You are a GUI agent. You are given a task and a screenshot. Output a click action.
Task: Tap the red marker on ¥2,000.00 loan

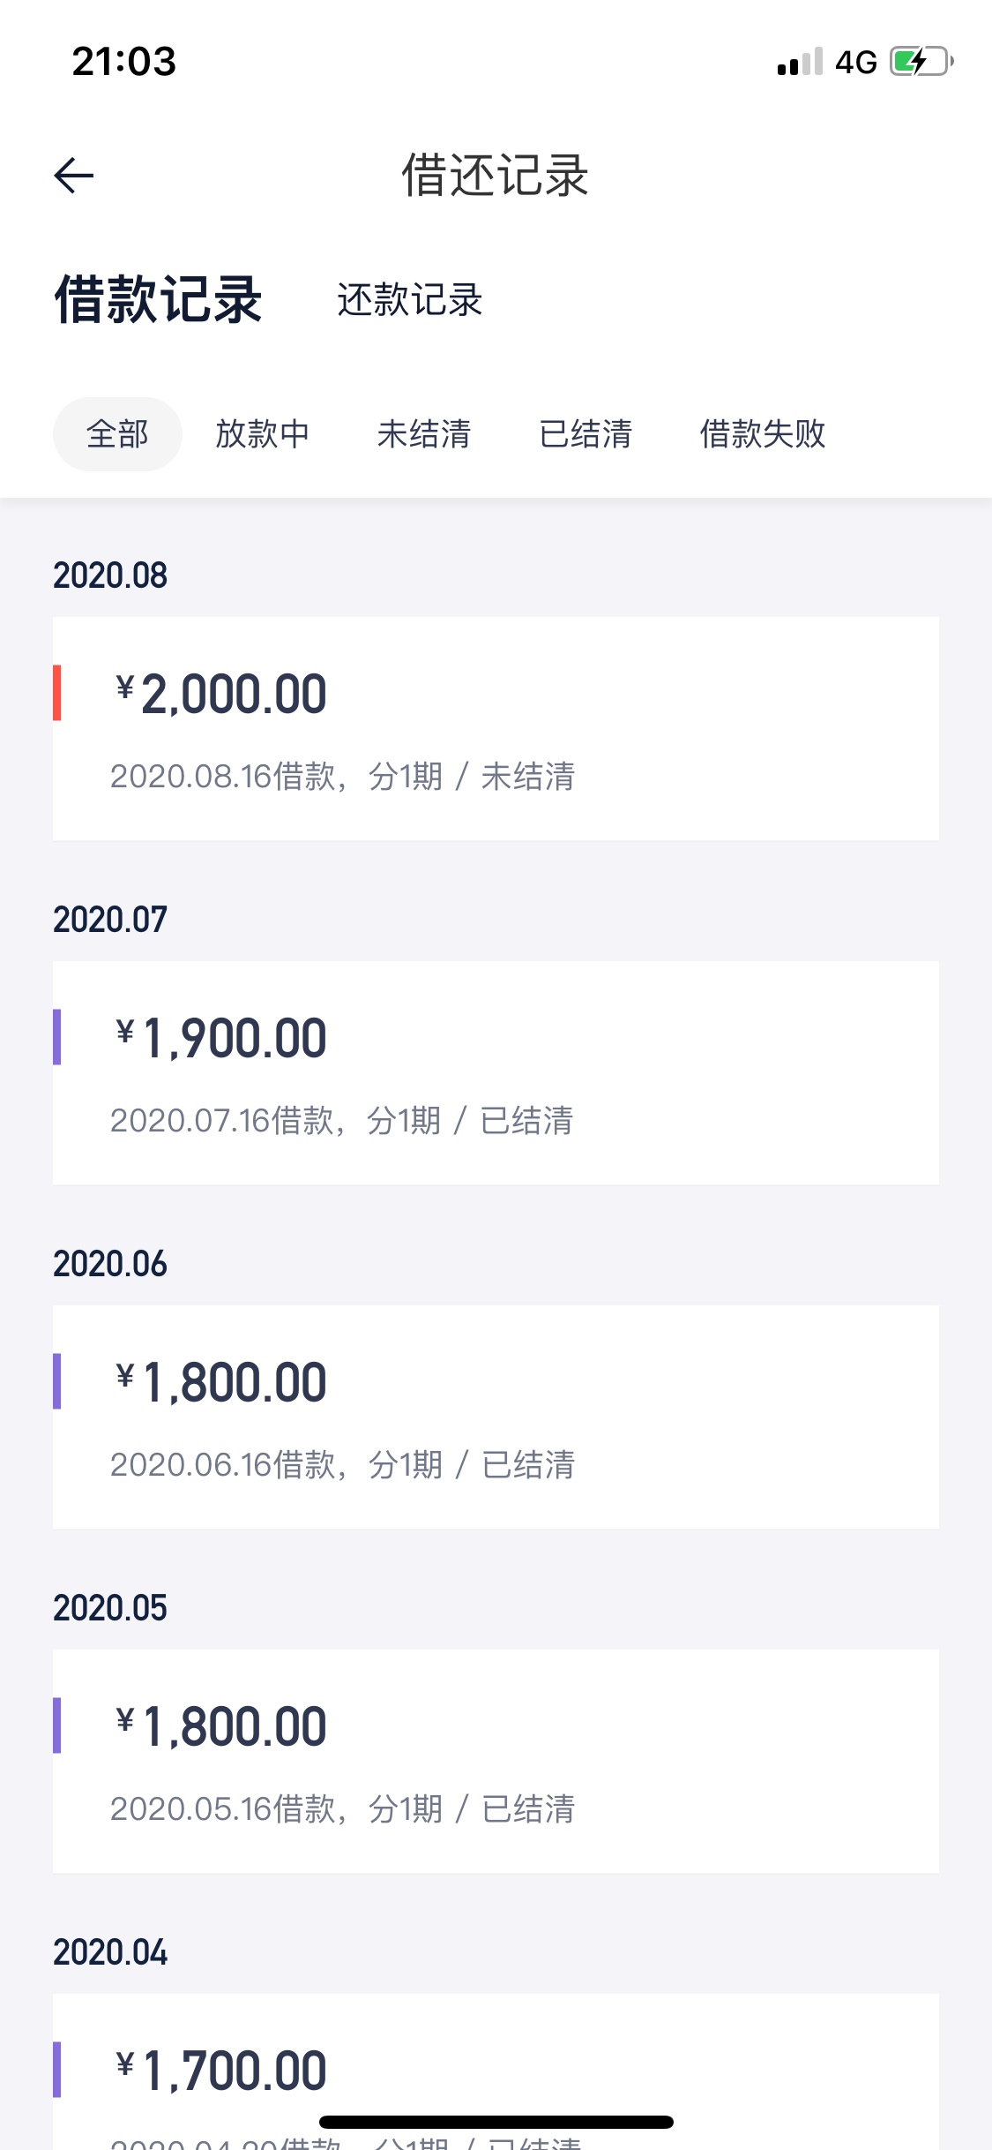[x=57, y=693]
